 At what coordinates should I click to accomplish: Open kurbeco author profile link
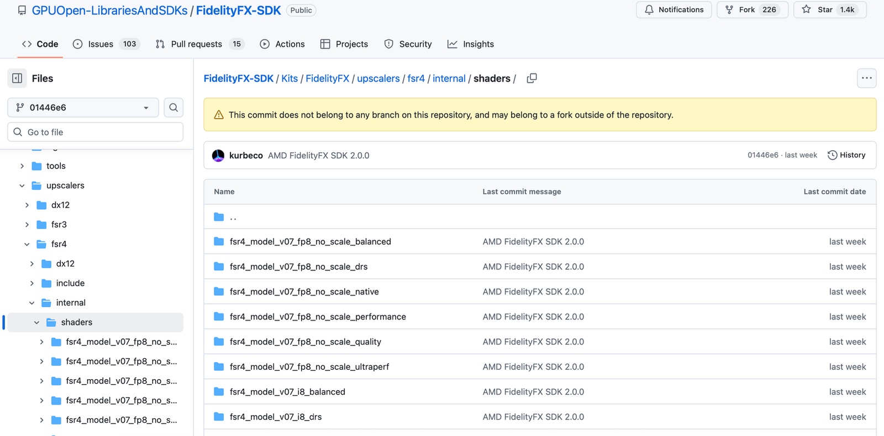246,156
